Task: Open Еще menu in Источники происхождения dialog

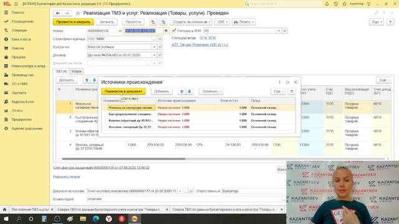Action: [278, 91]
